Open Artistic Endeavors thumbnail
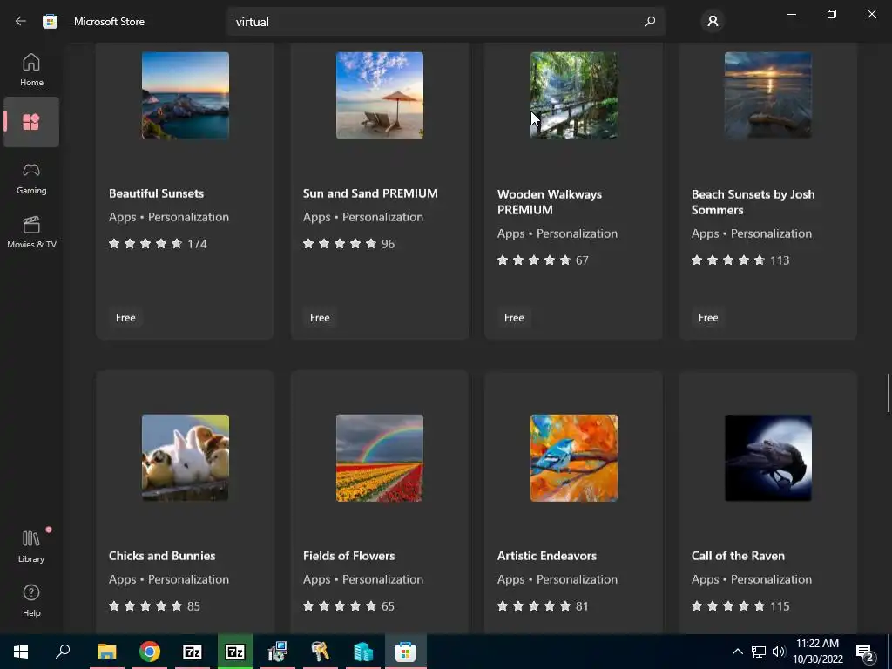 pos(573,458)
